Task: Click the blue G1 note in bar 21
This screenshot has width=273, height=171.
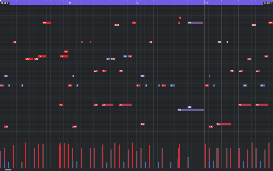Action: click(143, 76)
